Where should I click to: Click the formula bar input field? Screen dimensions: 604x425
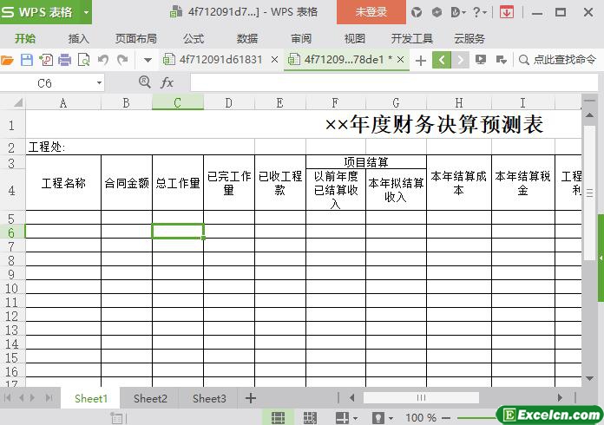pos(394,82)
